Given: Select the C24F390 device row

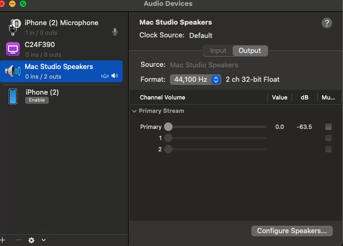Looking at the screenshot, I should coord(61,49).
